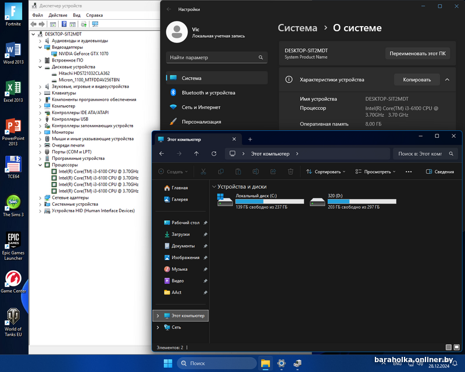Screen dimensions: 465x372
Task: Open Файл menu in Device Manager
Action: [37, 15]
